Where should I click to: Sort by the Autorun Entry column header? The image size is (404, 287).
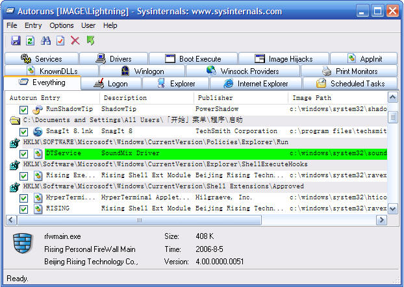point(53,98)
